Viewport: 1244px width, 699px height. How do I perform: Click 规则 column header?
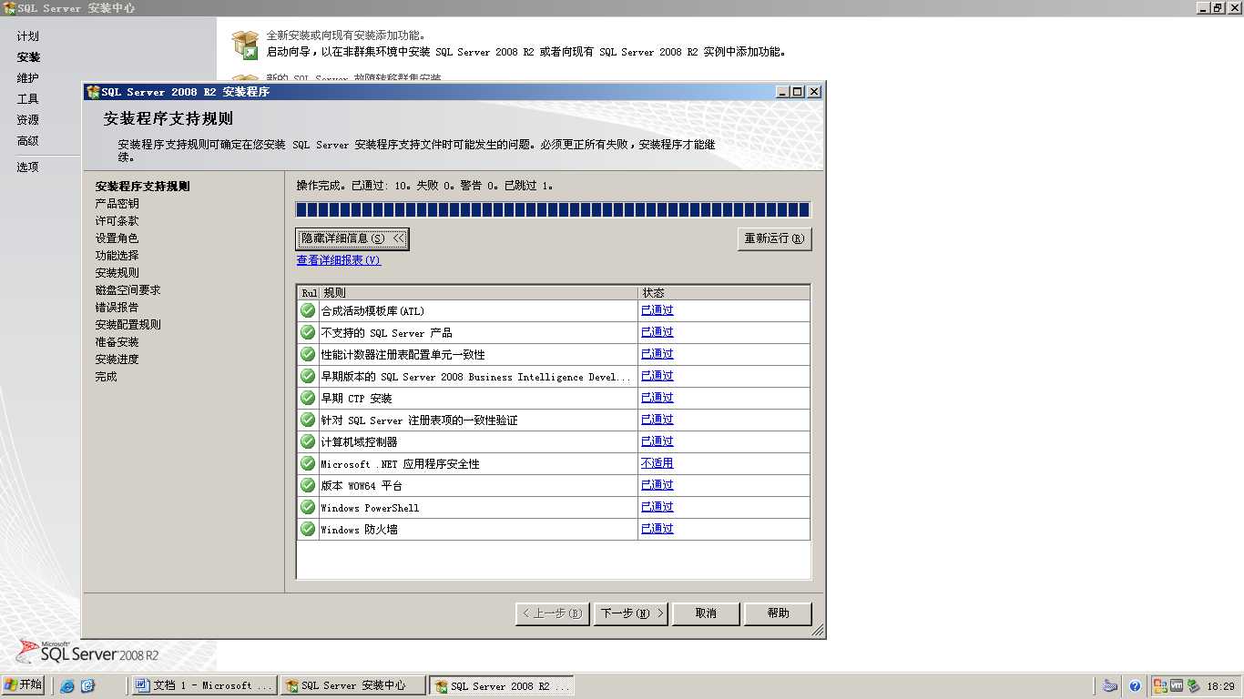coord(478,293)
